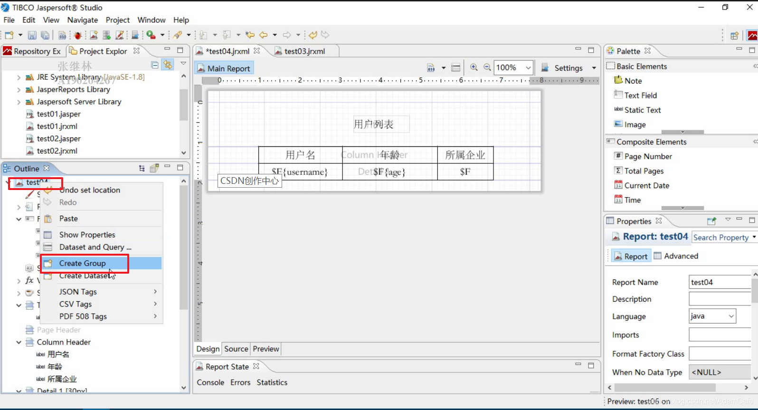Toggle Link with Editor in Project Explorer

(168, 64)
